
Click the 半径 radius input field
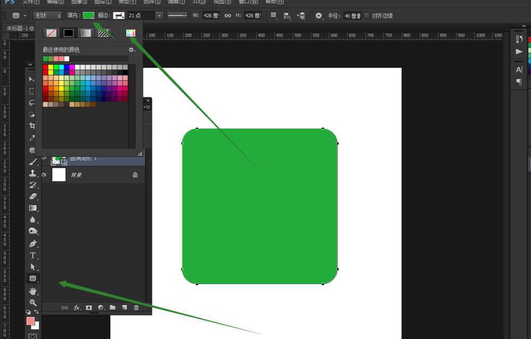[352, 15]
